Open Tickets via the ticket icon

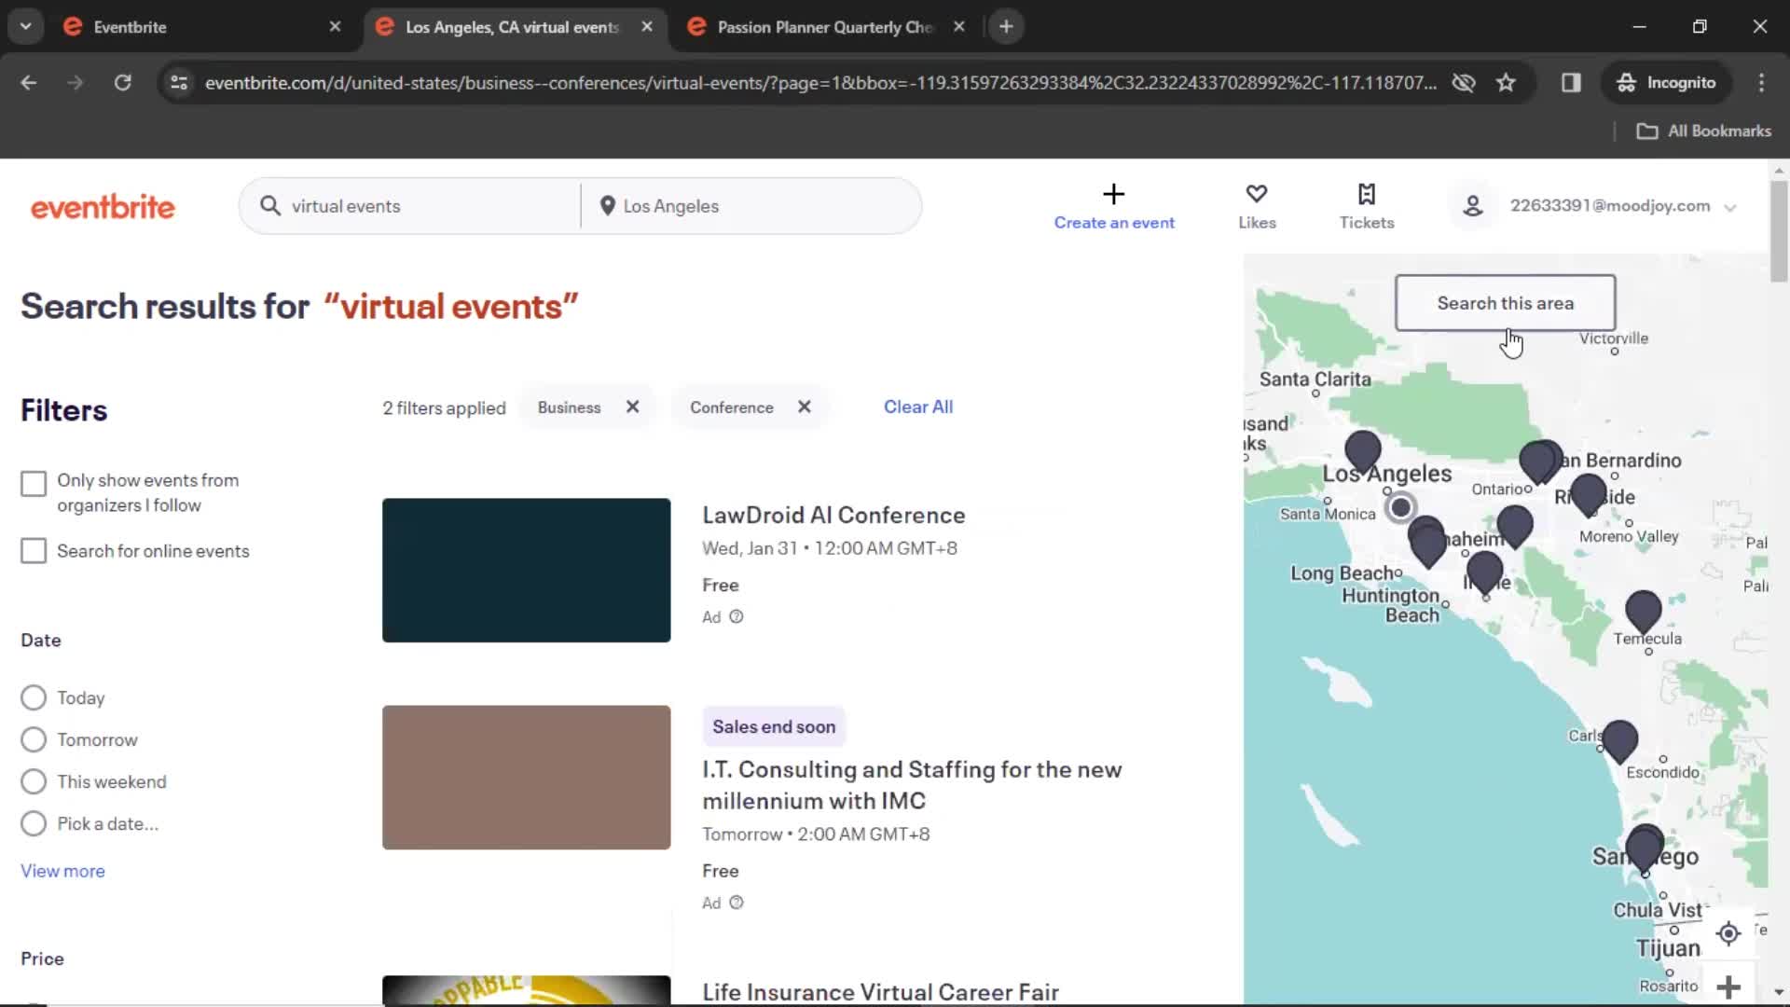pyautogui.click(x=1367, y=194)
